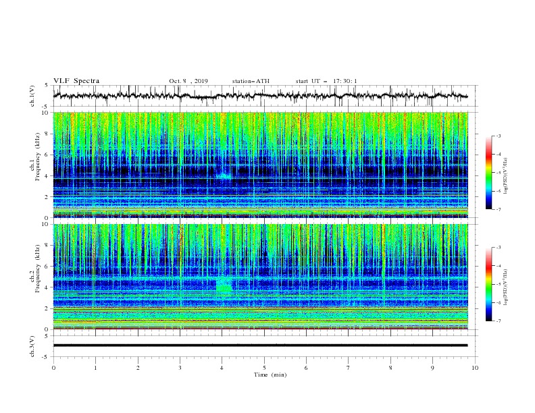Click the "Time (min)" axis label
Viewport: 535px width, 413px height.
coord(270,375)
